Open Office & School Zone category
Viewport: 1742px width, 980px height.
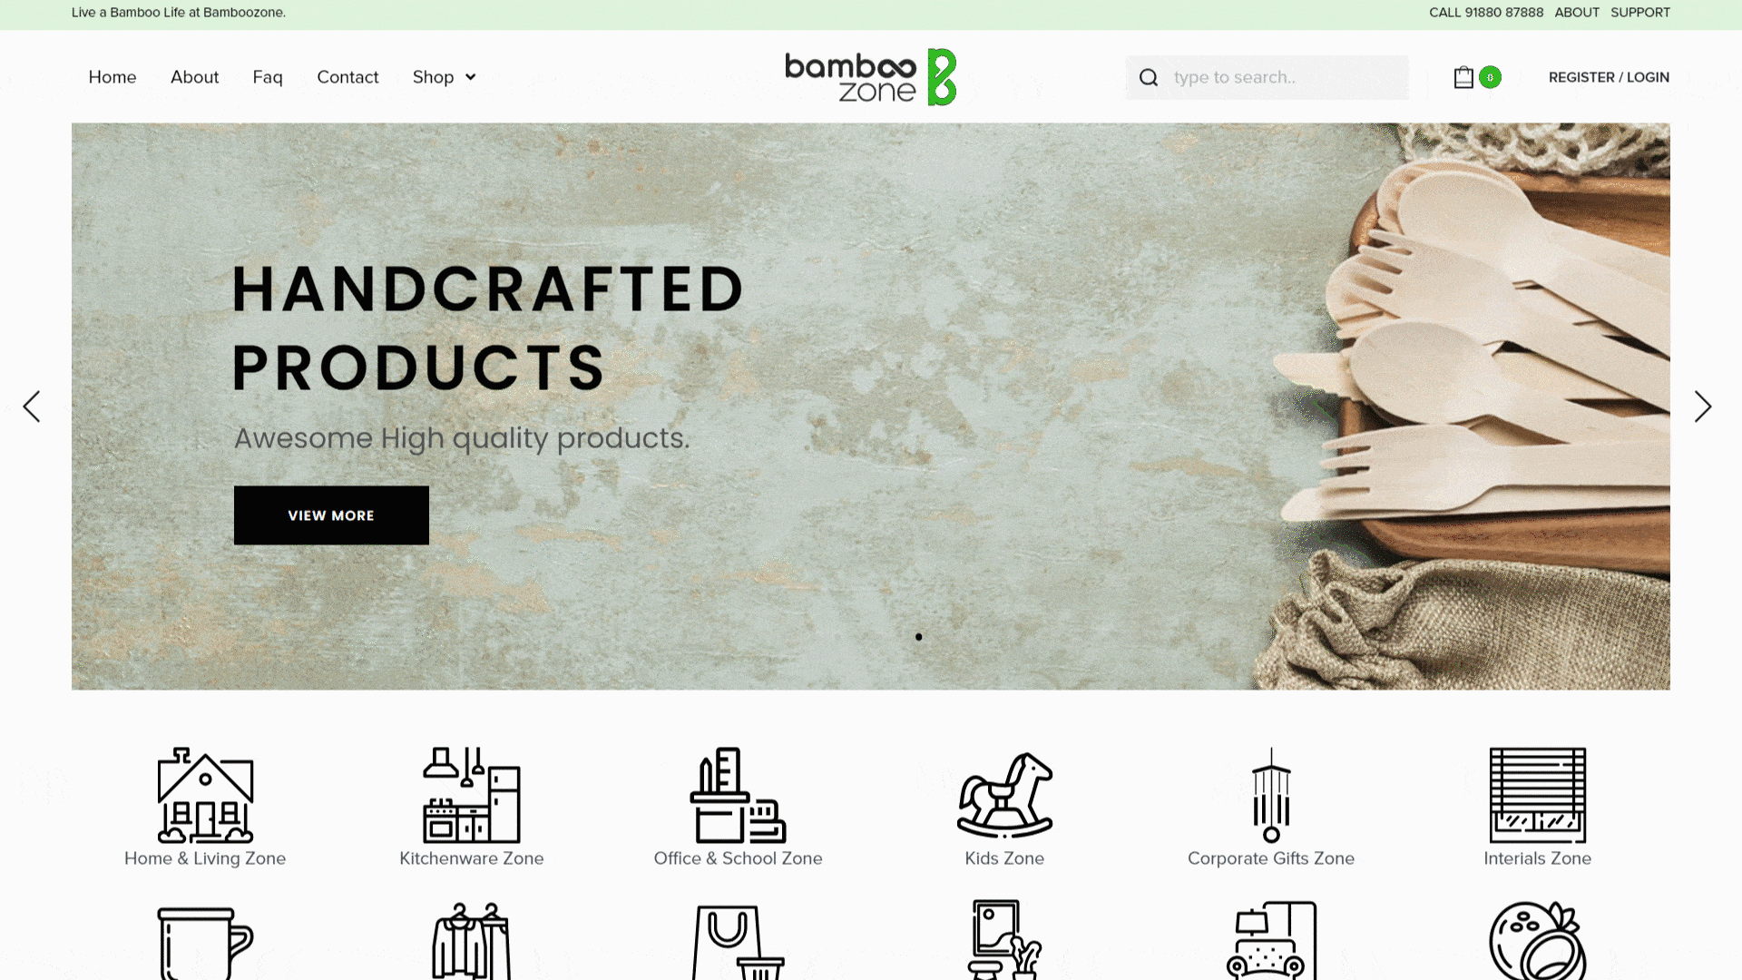point(738,796)
